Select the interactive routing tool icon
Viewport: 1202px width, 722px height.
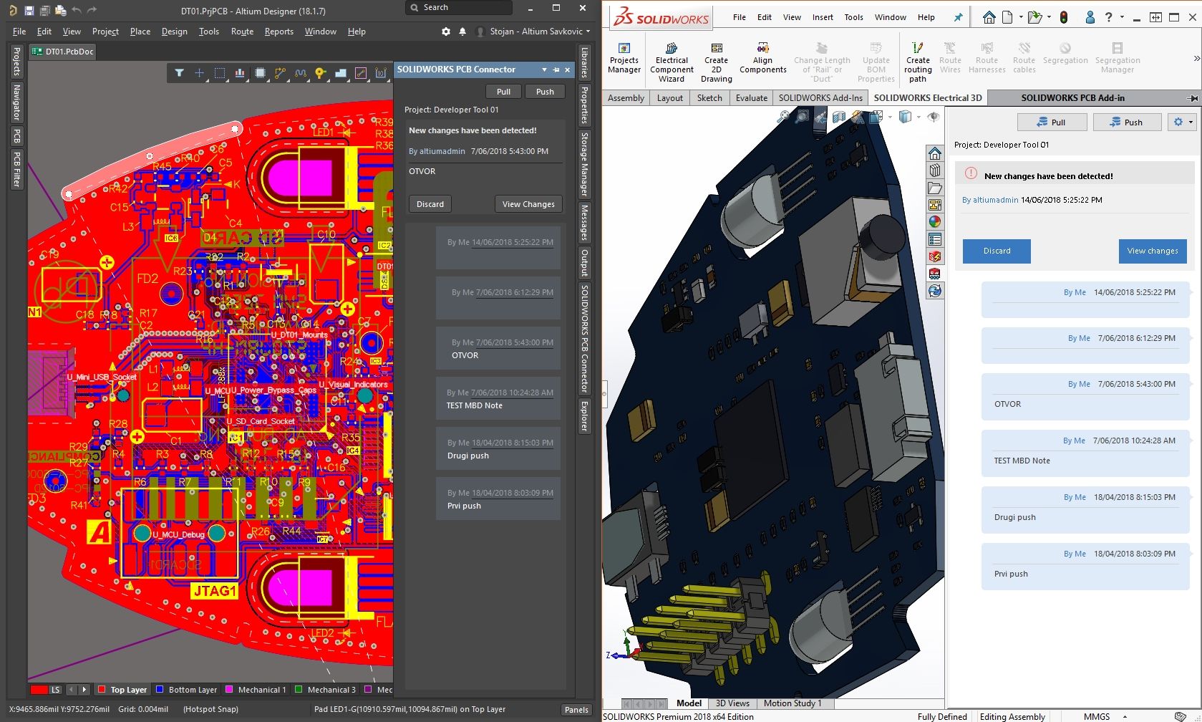click(x=280, y=72)
